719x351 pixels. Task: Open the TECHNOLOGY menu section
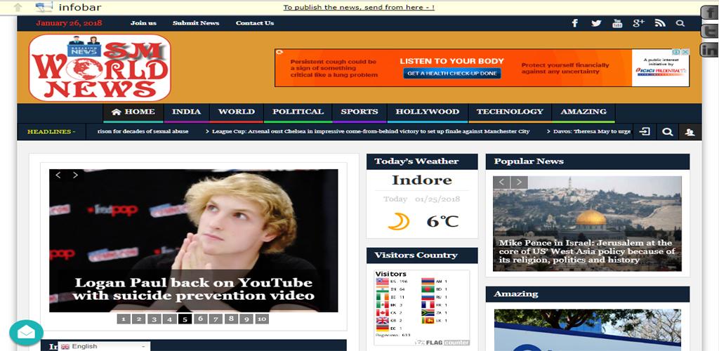[510, 112]
